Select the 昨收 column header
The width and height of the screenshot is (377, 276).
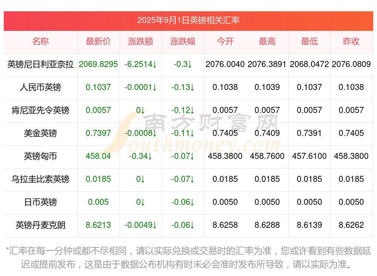click(x=351, y=41)
